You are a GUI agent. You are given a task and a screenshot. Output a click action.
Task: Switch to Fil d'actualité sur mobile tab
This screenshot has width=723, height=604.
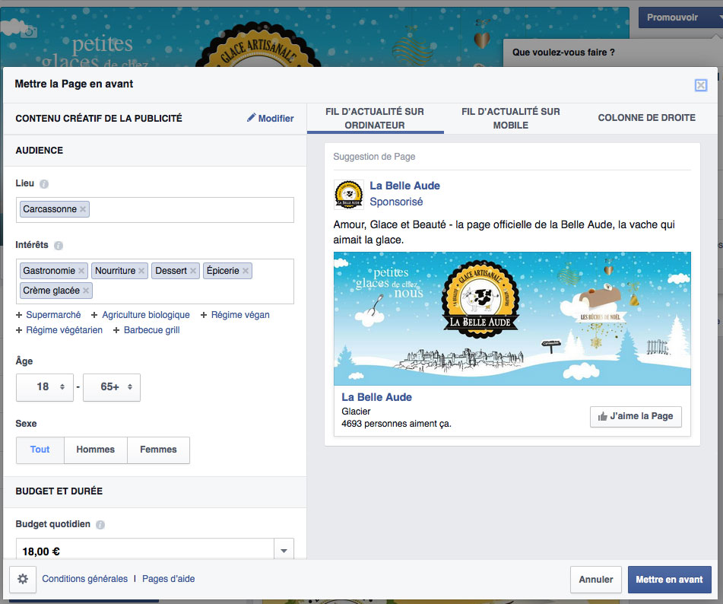[x=511, y=119]
